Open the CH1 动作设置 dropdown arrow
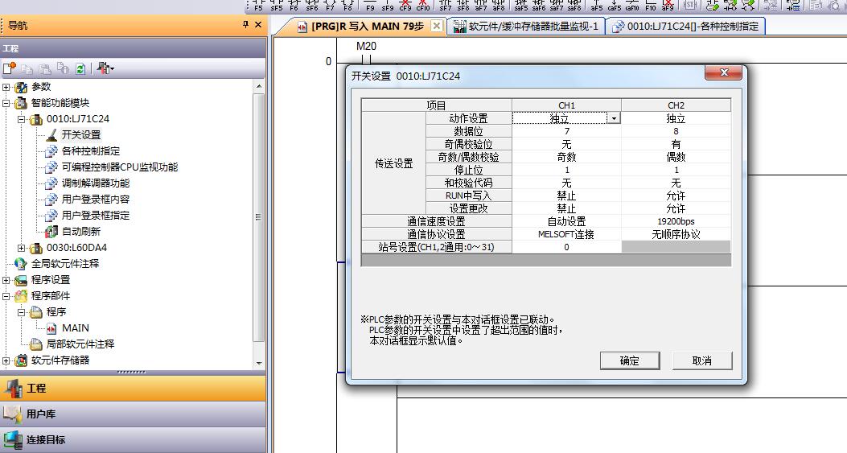The width and height of the screenshot is (847, 453). pyautogui.click(x=614, y=118)
